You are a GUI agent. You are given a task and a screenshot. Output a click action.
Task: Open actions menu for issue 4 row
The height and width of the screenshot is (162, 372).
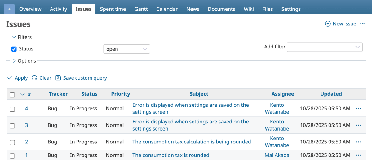pyautogui.click(x=359, y=109)
